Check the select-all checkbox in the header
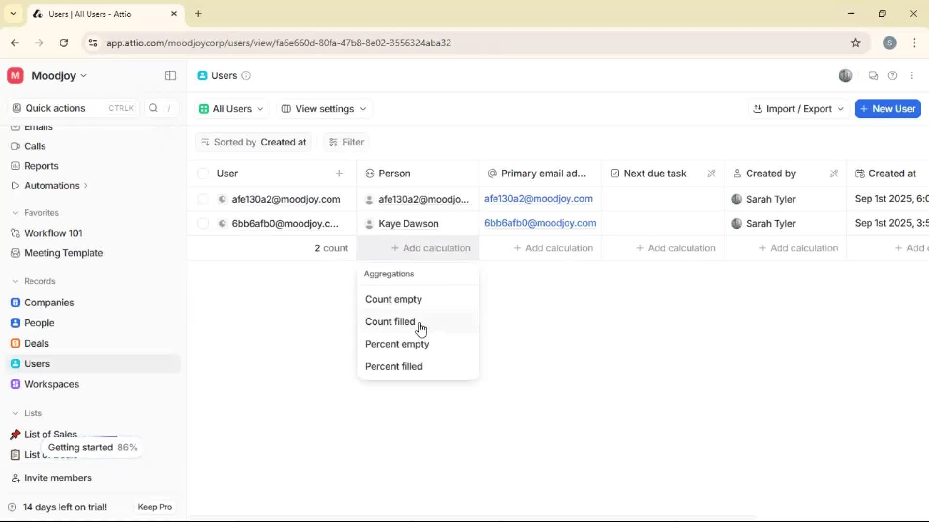This screenshot has width=929, height=522. tap(203, 173)
